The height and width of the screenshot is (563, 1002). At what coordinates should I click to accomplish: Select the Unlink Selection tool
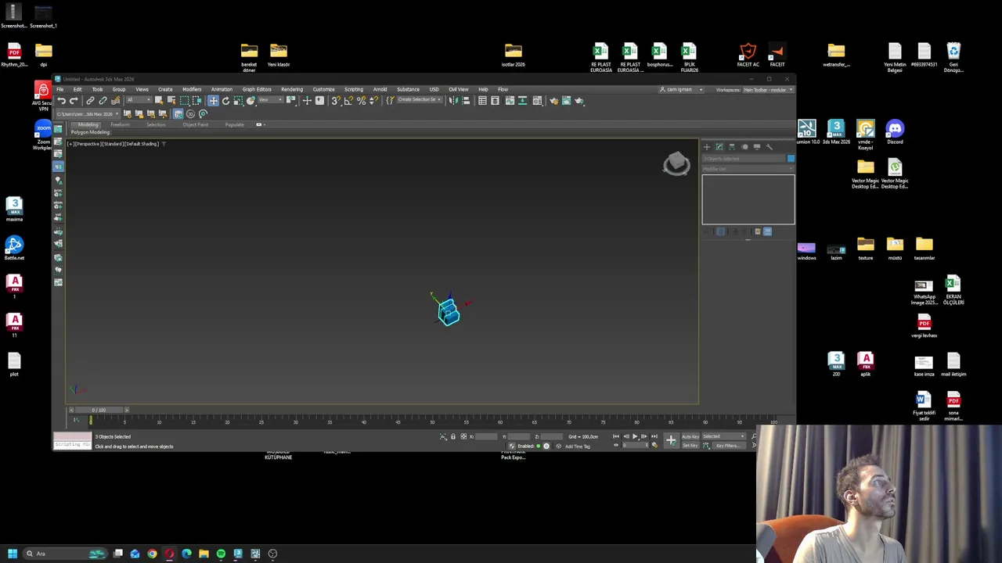103,100
